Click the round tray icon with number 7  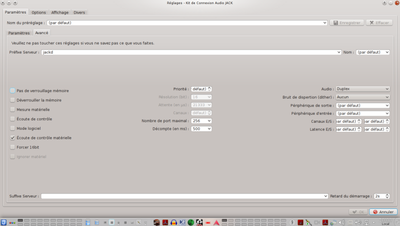point(292,222)
